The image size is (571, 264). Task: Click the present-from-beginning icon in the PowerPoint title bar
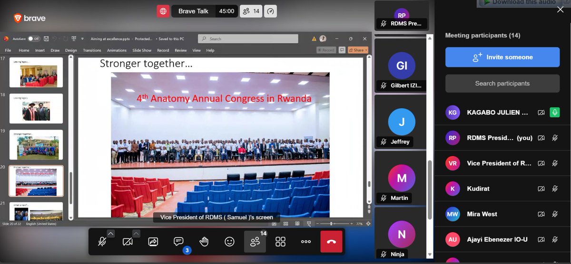pyautogui.click(x=74, y=39)
